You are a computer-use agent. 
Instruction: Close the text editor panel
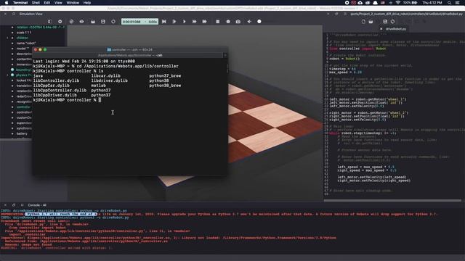(x=328, y=14)
